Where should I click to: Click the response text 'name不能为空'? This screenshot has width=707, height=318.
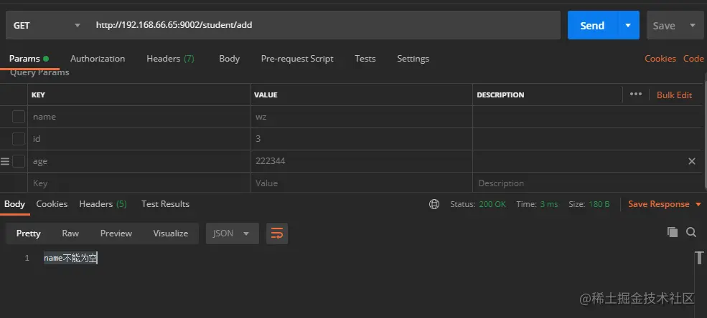[x=70, y=258]
